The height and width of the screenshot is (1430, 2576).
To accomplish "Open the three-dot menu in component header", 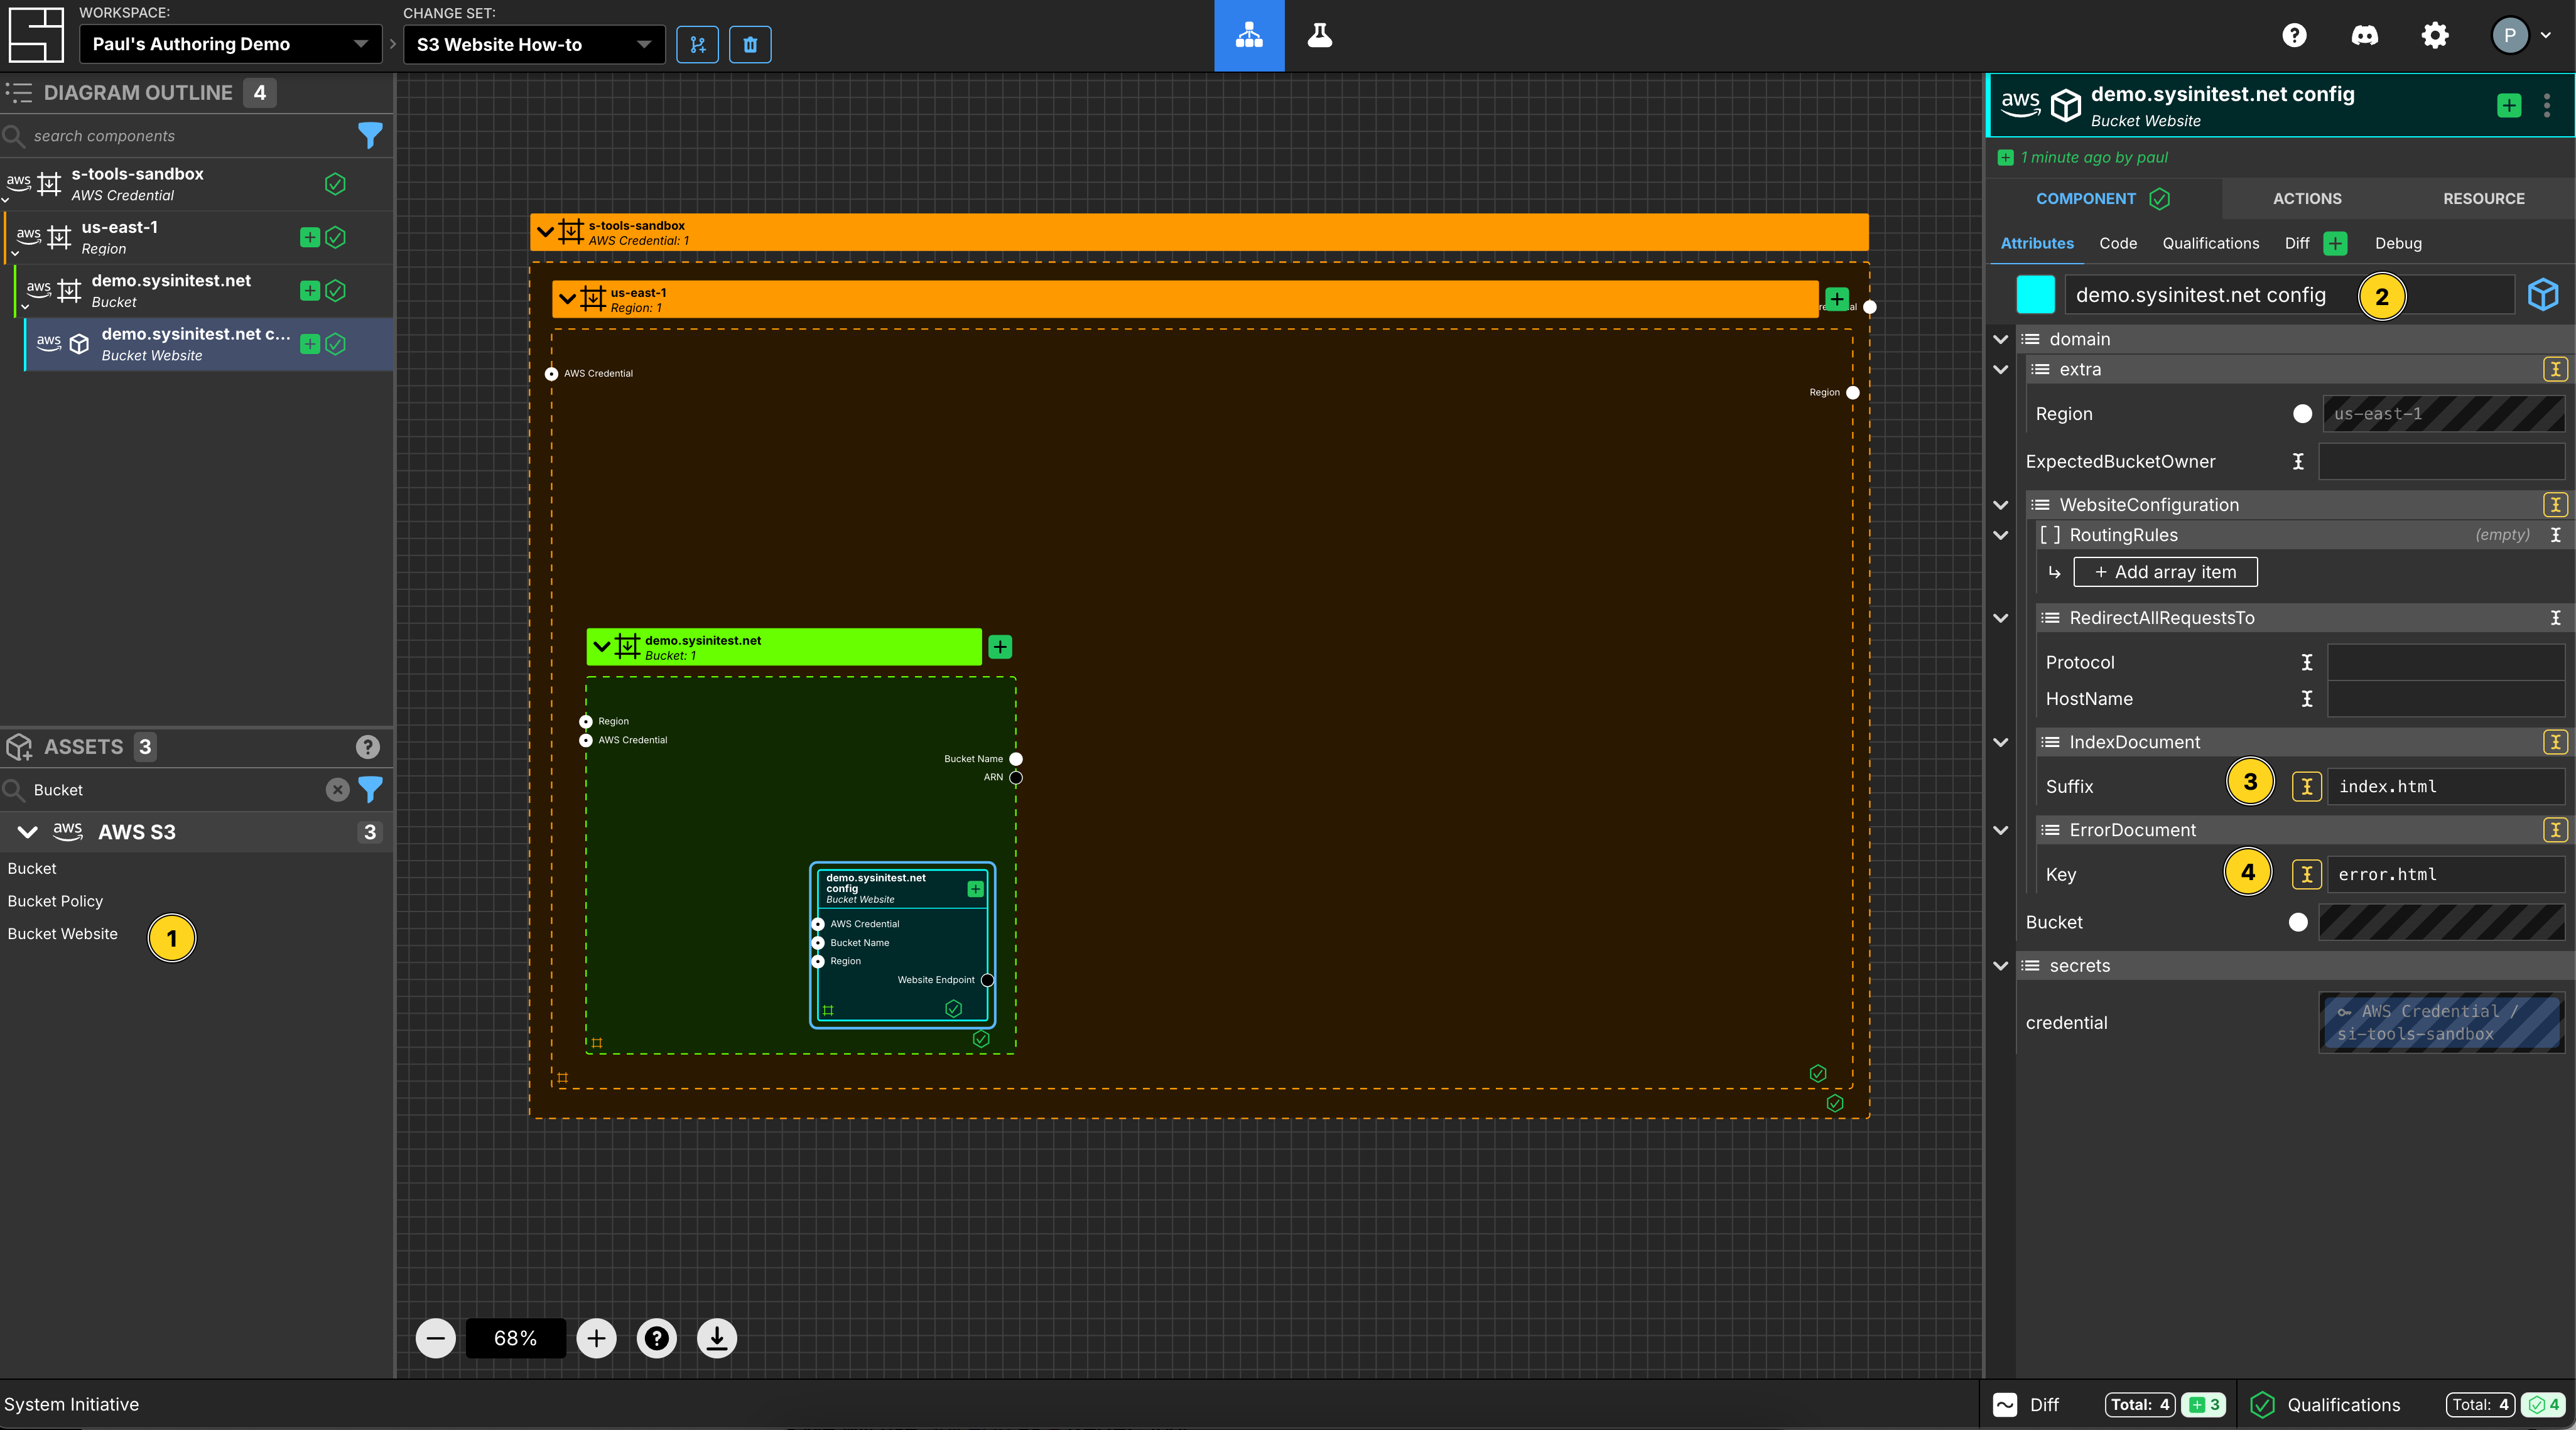I will coord(2547,105).
